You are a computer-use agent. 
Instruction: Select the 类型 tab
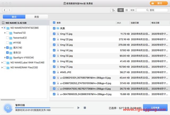click(x=37, y=17)
